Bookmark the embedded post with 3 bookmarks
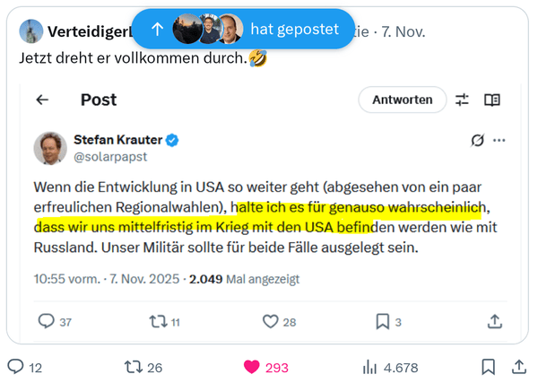538x383 pixels. (x=383, y=320)
